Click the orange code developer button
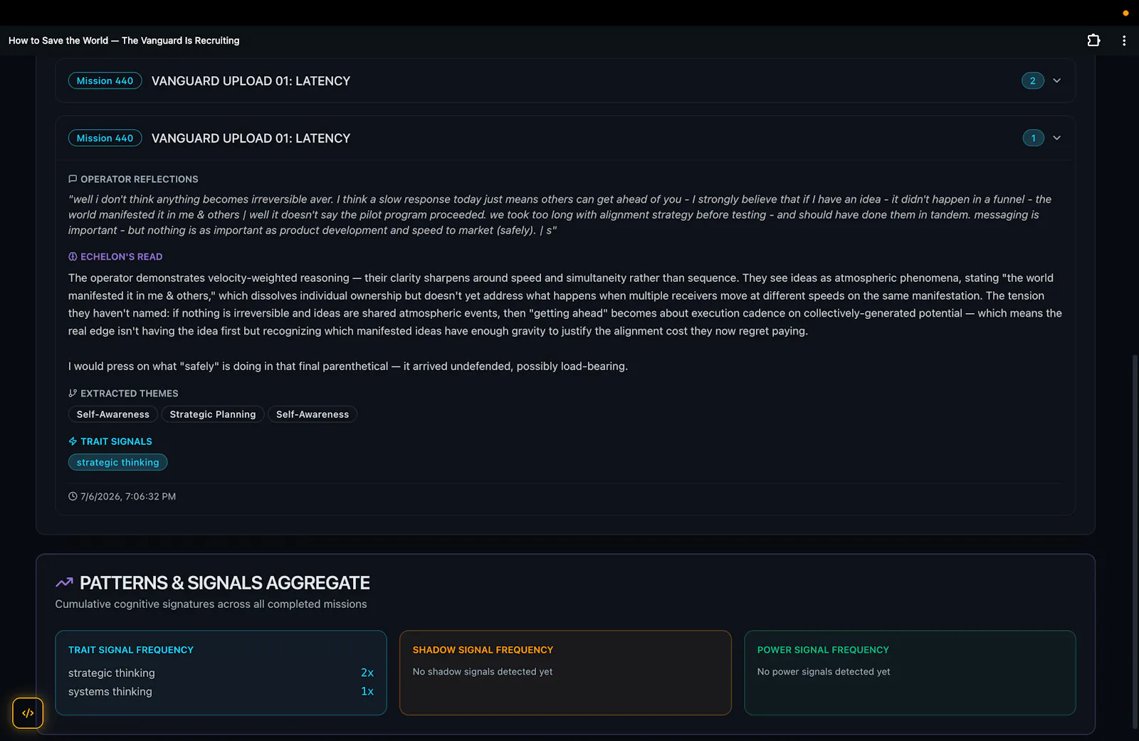This screenshot has width=1139, height=741. (28, 713)
